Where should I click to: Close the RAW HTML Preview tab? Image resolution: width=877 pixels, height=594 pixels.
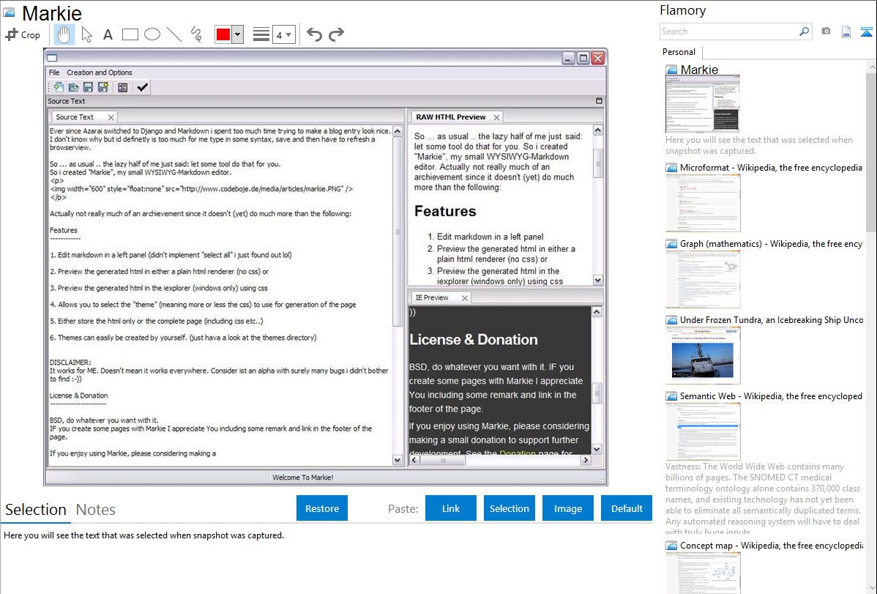tap(496, 118)
